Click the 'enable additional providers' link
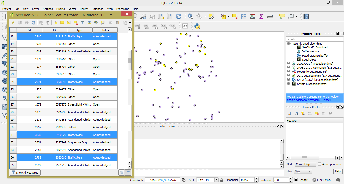Screen dimensions: 344x184 pyautogui.click(x=303, y=100)
